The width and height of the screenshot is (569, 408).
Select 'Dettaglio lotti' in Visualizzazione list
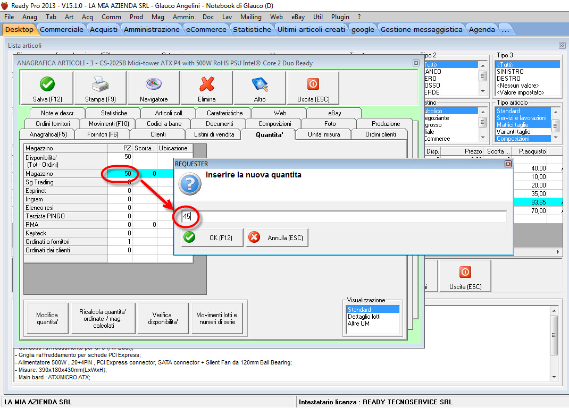364,317
